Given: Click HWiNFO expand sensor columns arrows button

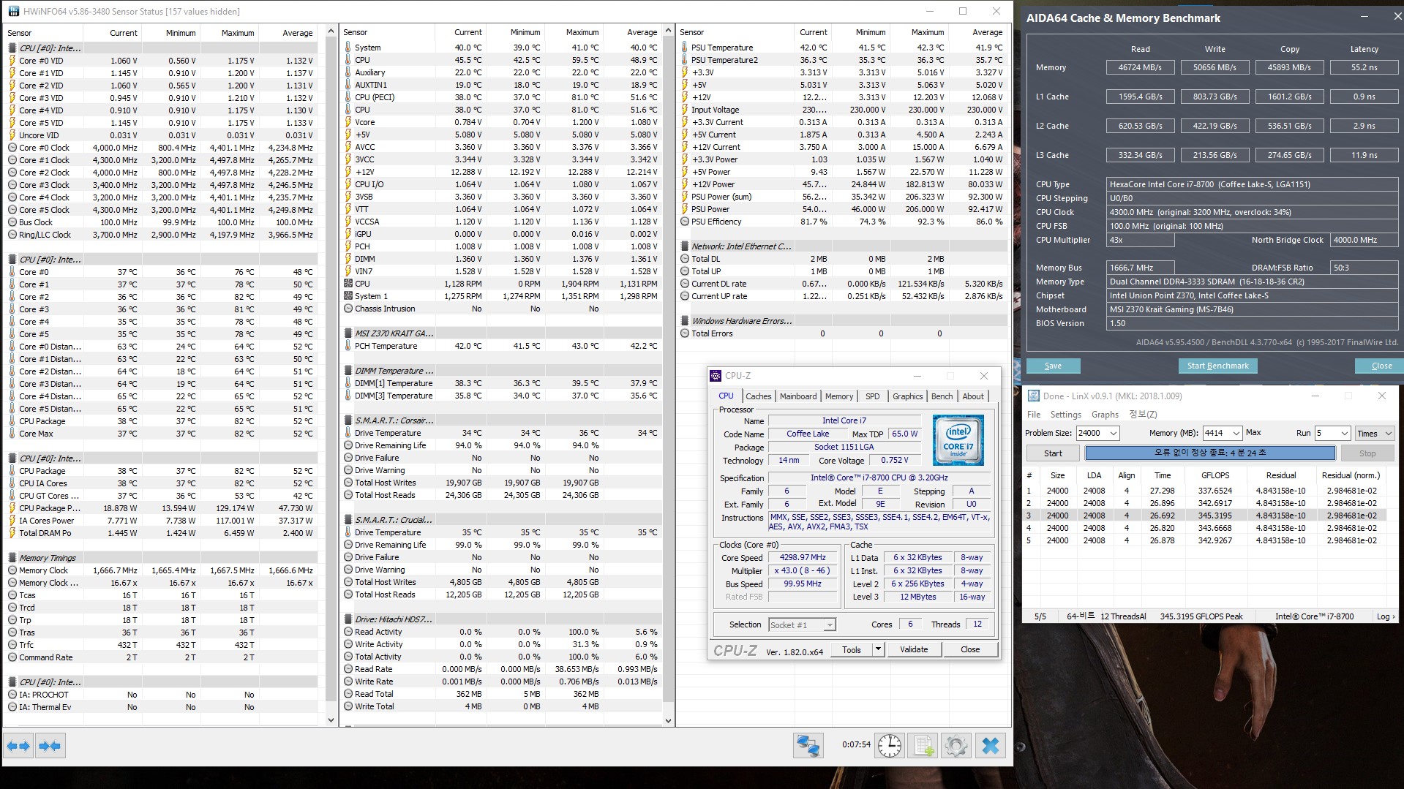Looking at the screenshot, I should pyautogui.click(x=18, y=746).
